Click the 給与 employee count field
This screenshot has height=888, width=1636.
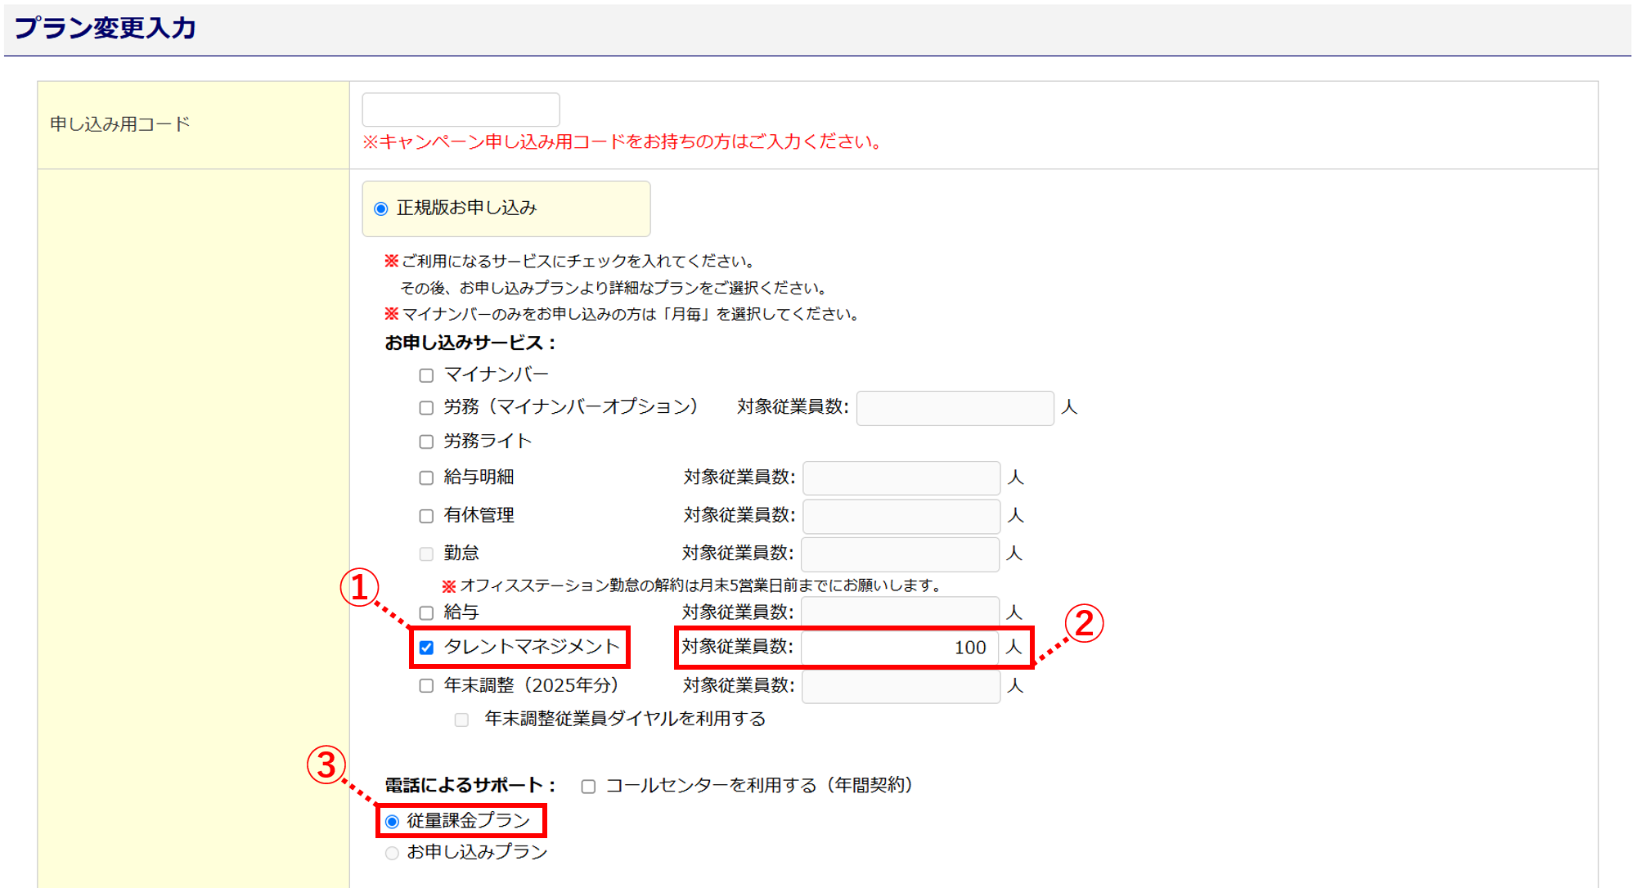point(900,612)
